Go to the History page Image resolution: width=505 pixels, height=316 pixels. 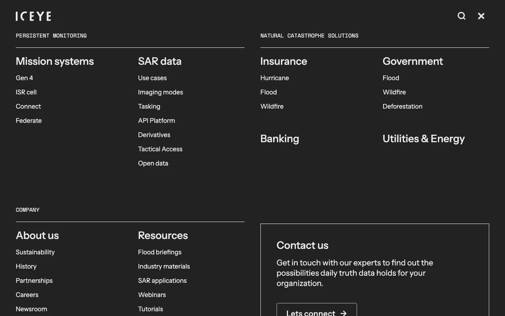tap(26, 266)
